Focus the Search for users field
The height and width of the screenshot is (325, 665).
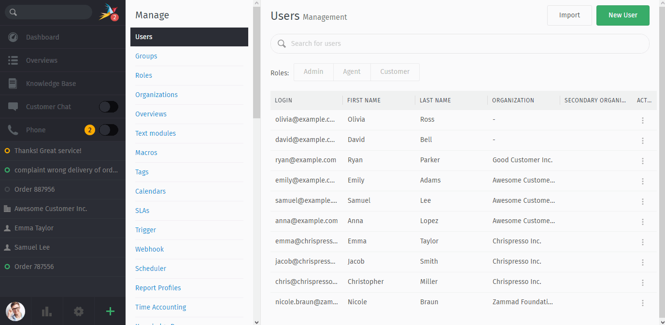click(x=464, y=43)
